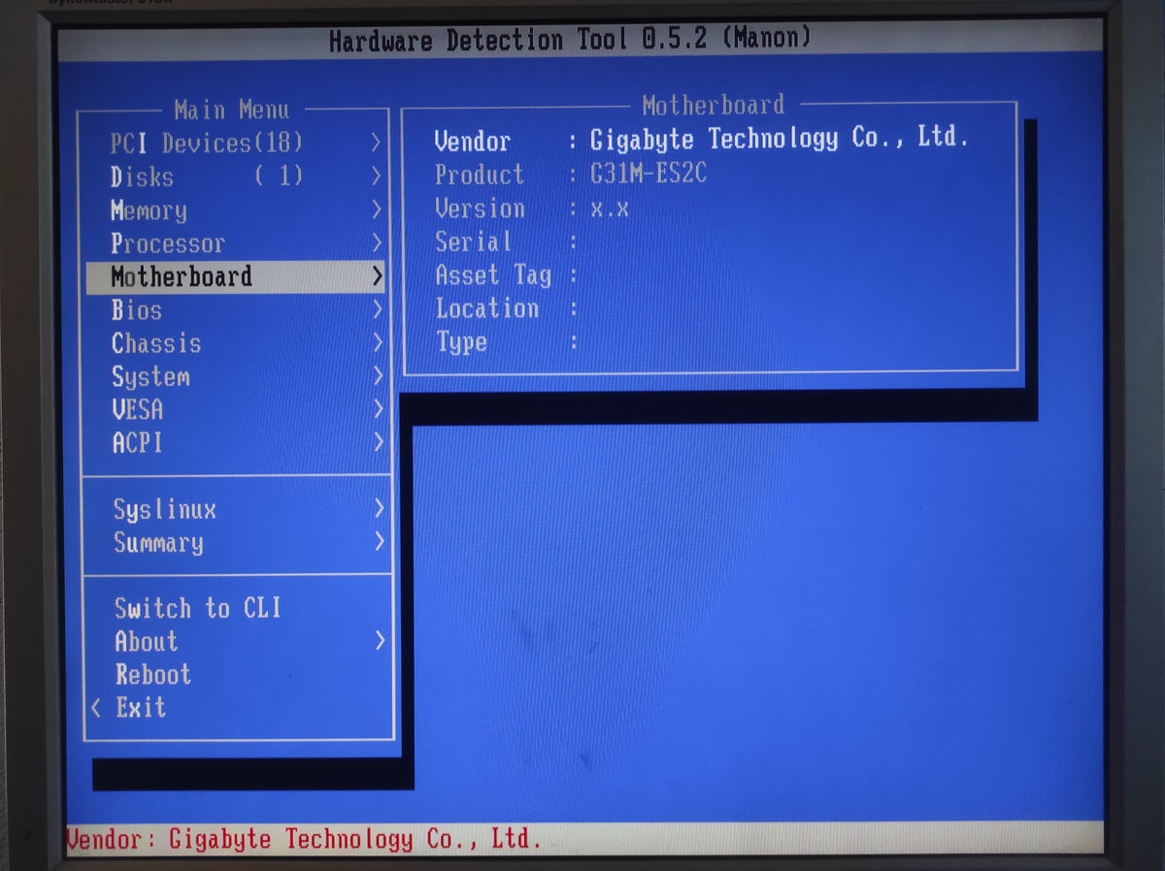Select the Product label row
Image resolution: width=1165 pixels, height=871 pixels.
479,175
